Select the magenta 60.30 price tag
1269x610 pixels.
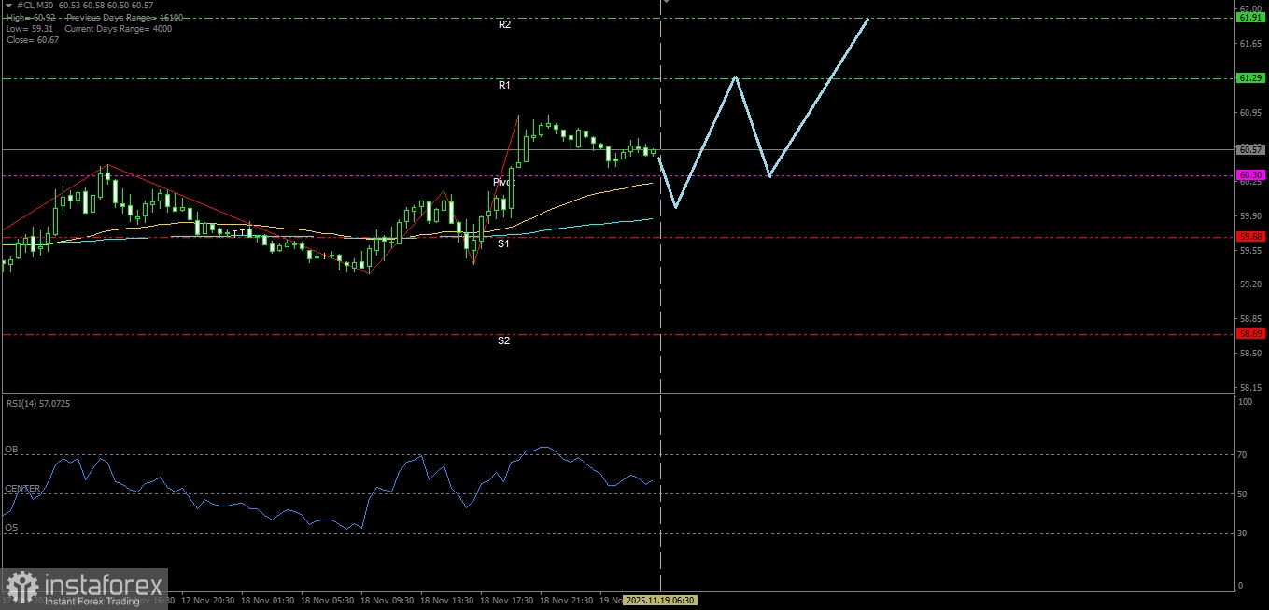[1249, 174]
